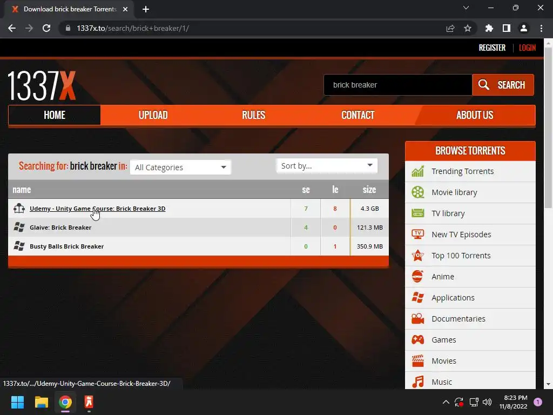
Task: Open the volume control in system tray
Action: (487, 402)
